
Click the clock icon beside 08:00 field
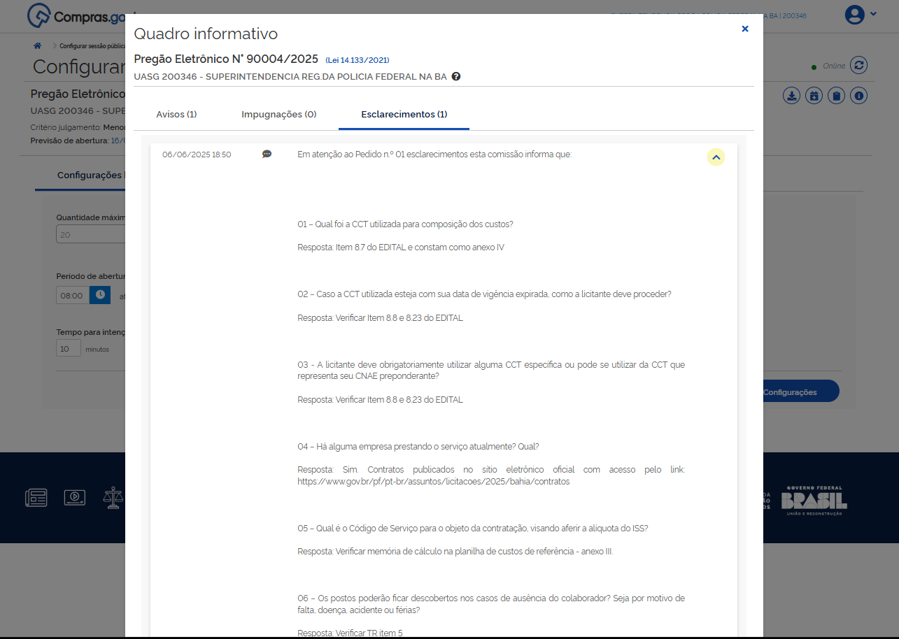pyautogui.click(x=100, y=295)
